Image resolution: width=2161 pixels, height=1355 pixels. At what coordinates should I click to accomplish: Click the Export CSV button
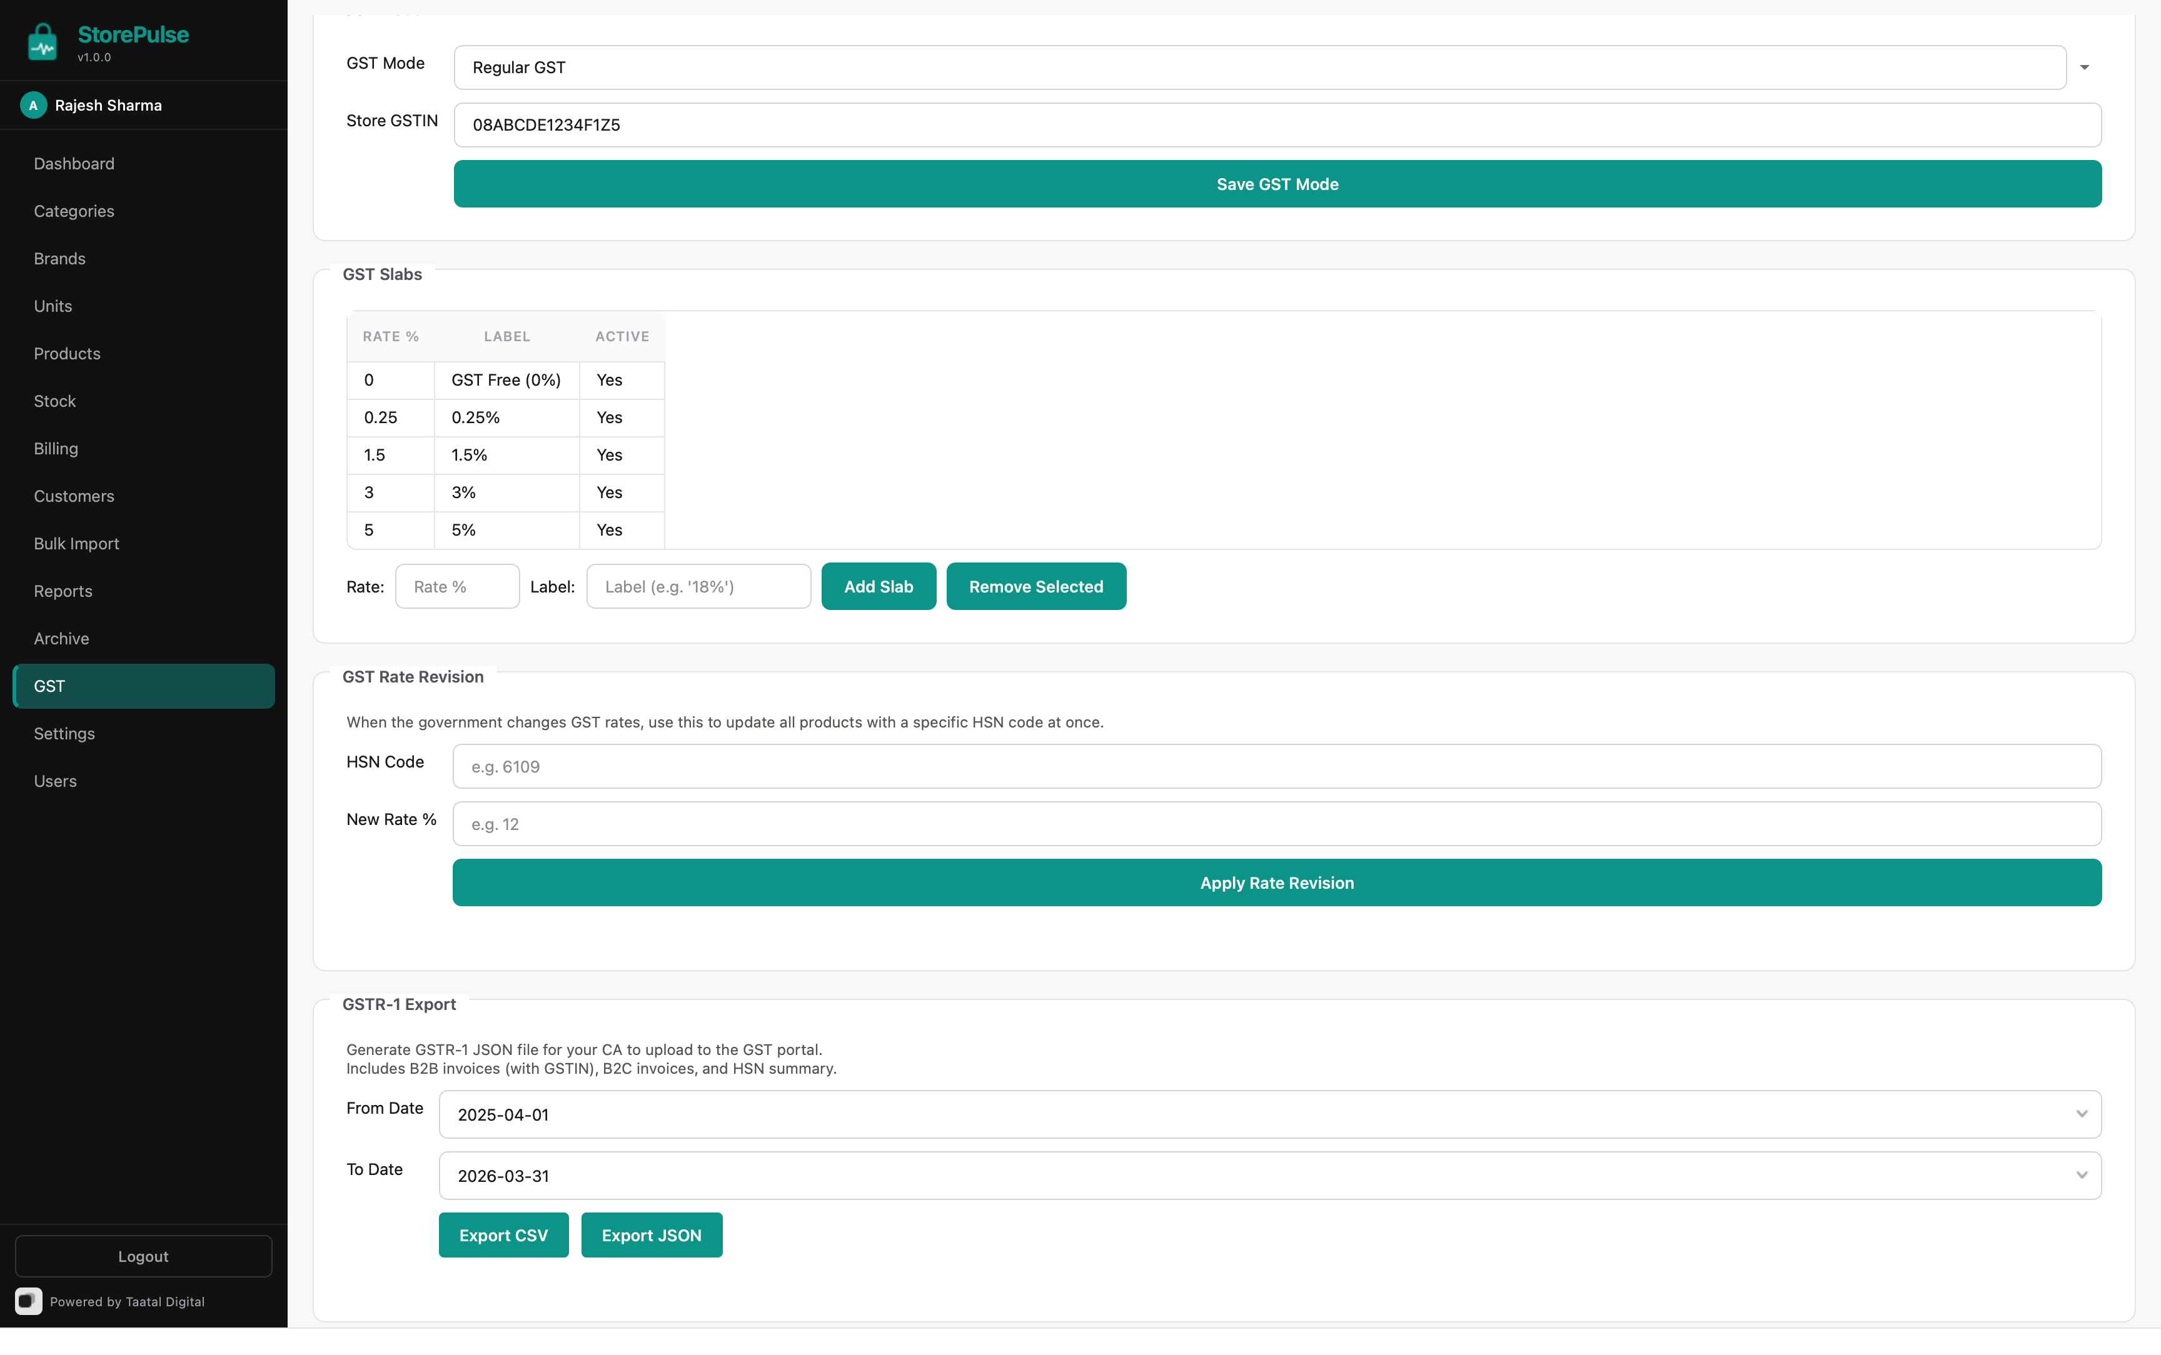504,1234
